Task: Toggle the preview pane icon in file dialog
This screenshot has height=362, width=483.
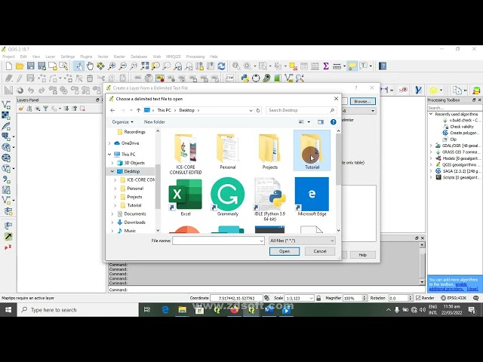Action: 321,122
